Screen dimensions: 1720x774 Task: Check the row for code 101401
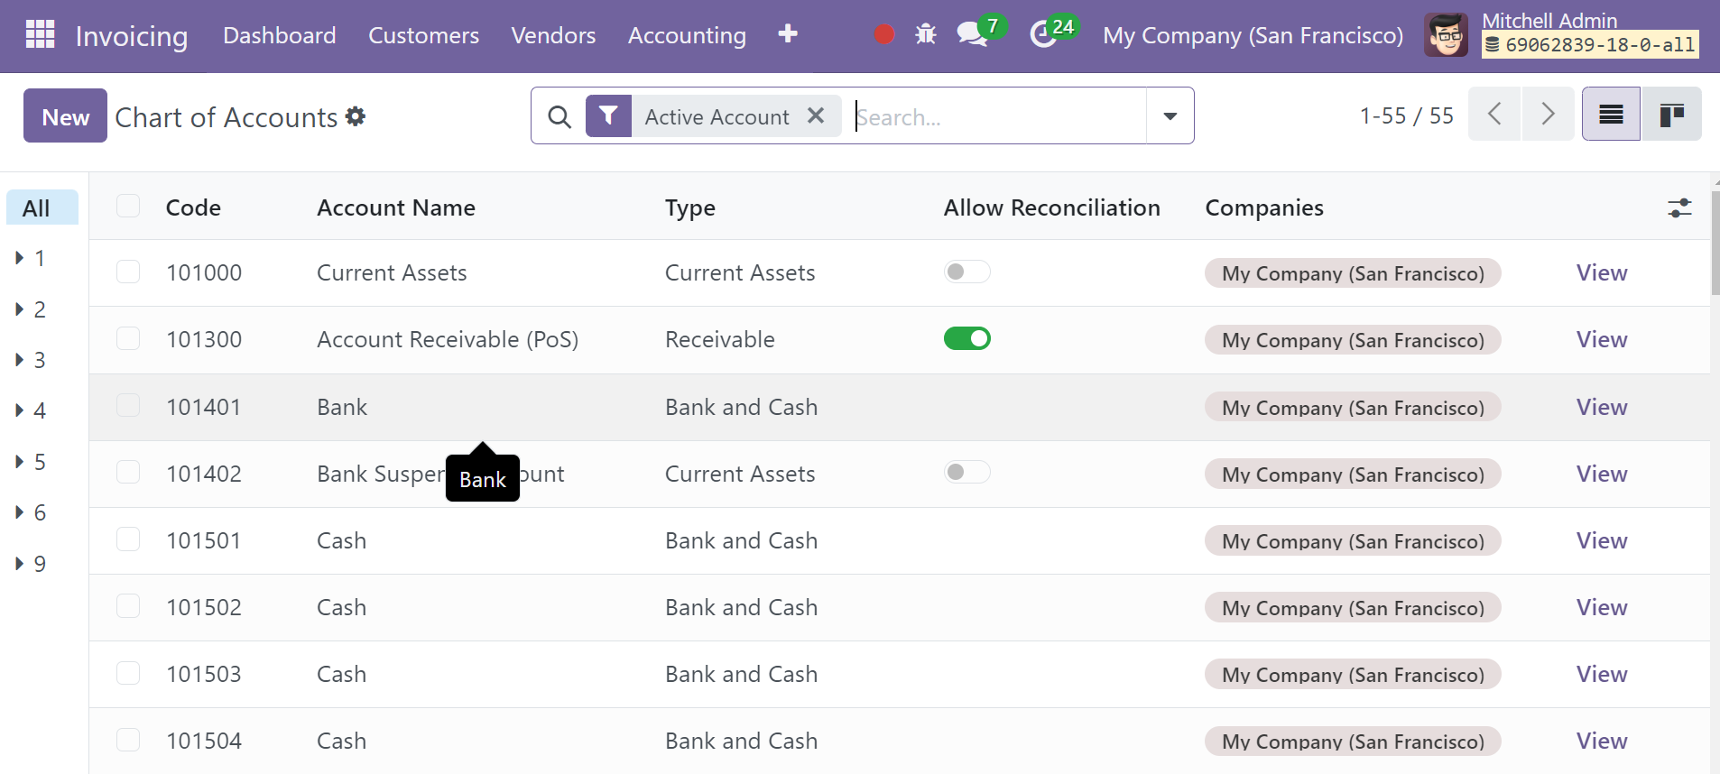pyautogui.click(x=128, y=405)
